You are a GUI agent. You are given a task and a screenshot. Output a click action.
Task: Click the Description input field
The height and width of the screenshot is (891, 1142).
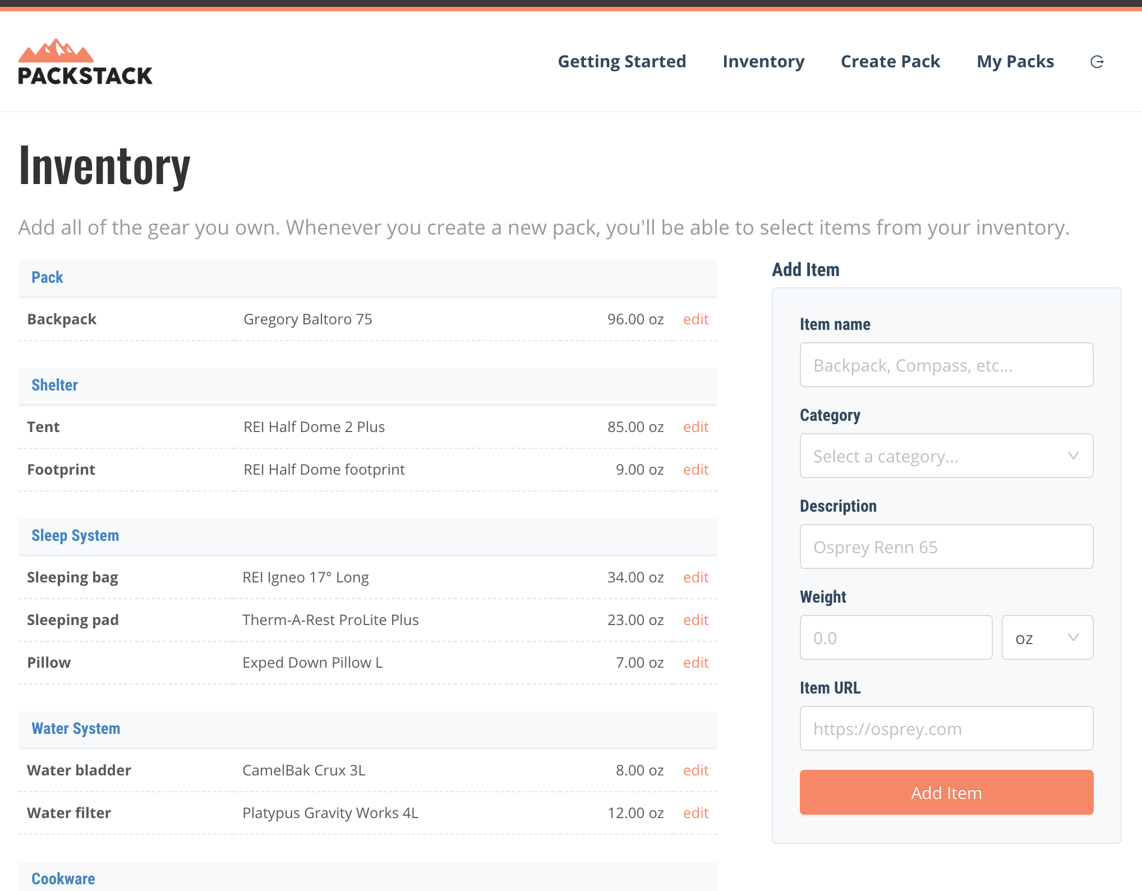click(946, 546)
